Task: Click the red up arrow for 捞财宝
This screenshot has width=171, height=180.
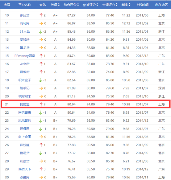Action: pyautogui.click(x=41, y=104)
